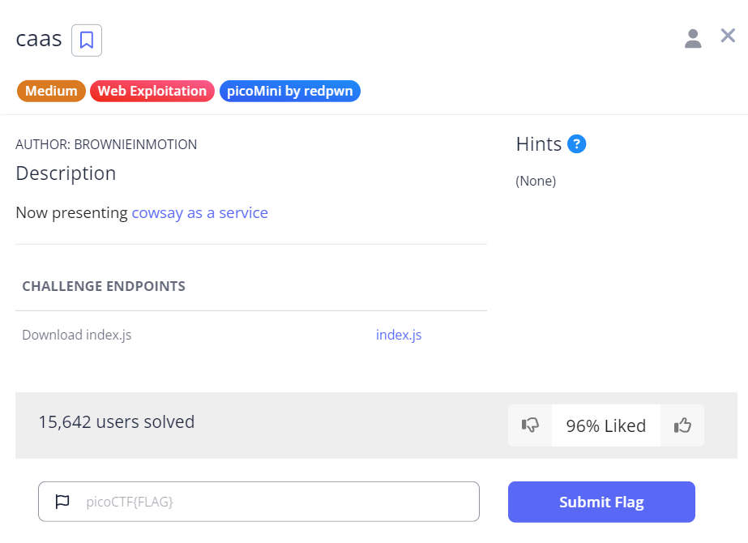Click the 15,642 users solved text
Image resolution: width=748 pixels, height=543 pixels.
click(x=117, y=421)
